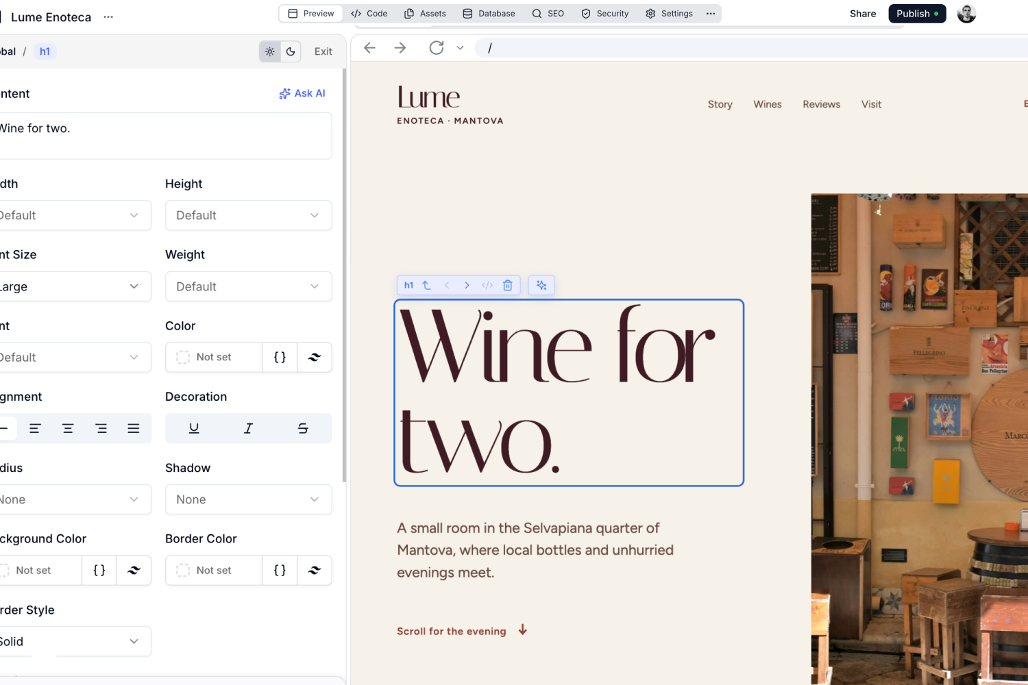This screenshot has height=685, width=1028.
Task: Open the user avatar menu
Action: [x=966, y=14]
